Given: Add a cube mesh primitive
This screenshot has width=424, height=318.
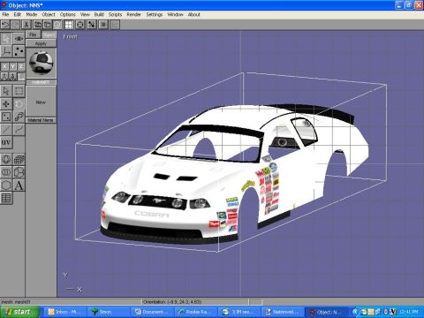Looking at the screenshot, I should [x=19, y=159].
